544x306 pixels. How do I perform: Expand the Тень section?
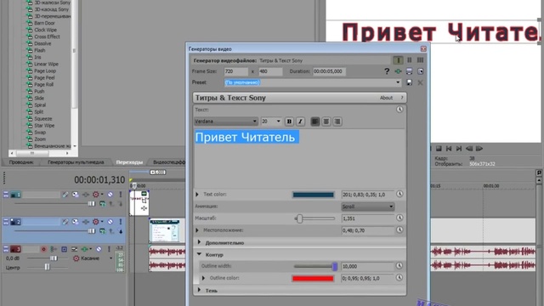pyautogui.click(x=199, y=290)
